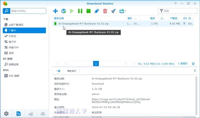Refresh the download list

193,64
